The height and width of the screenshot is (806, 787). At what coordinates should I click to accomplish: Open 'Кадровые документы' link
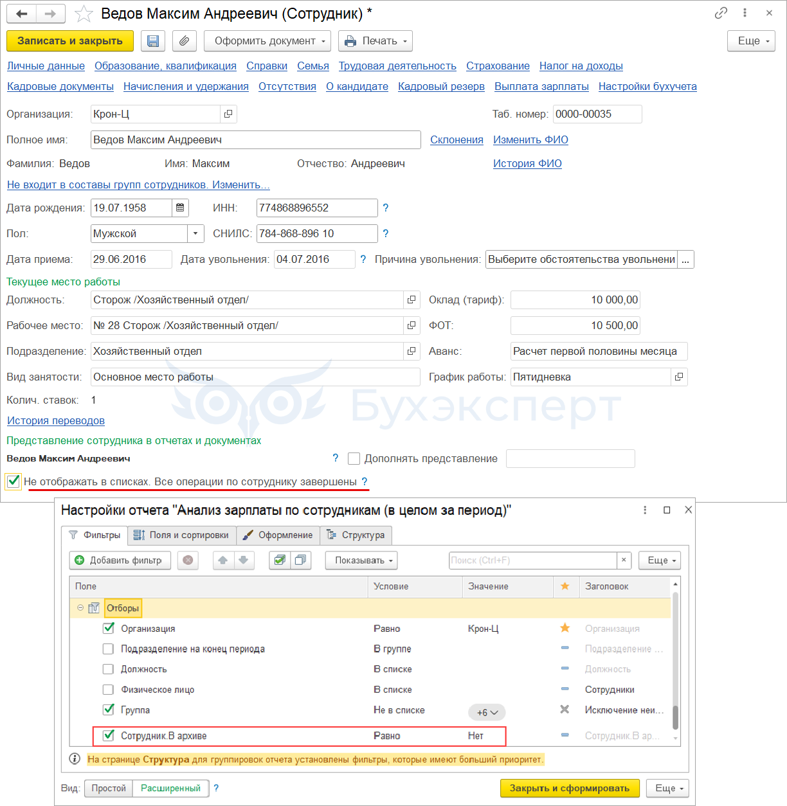(60, 86)
